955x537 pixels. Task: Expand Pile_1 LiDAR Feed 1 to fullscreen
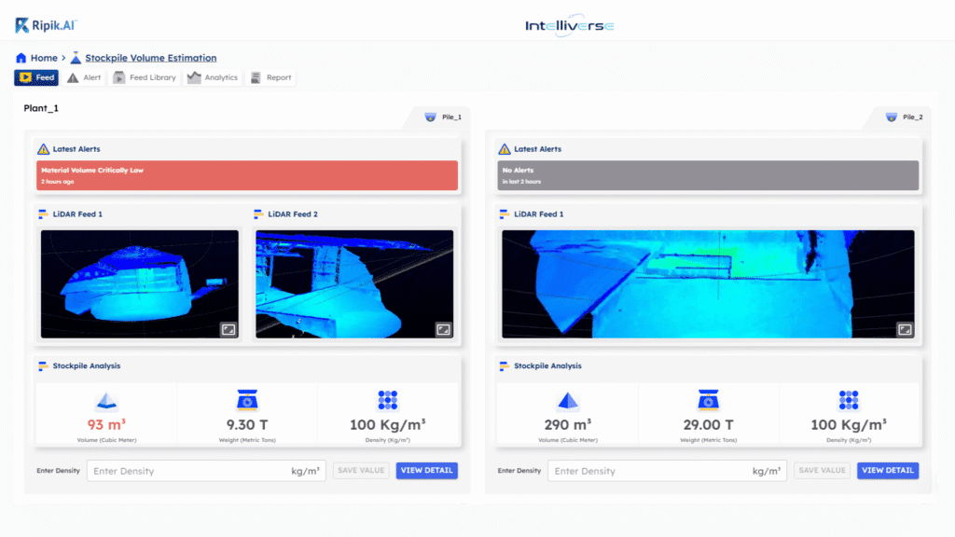coord(229,328)
